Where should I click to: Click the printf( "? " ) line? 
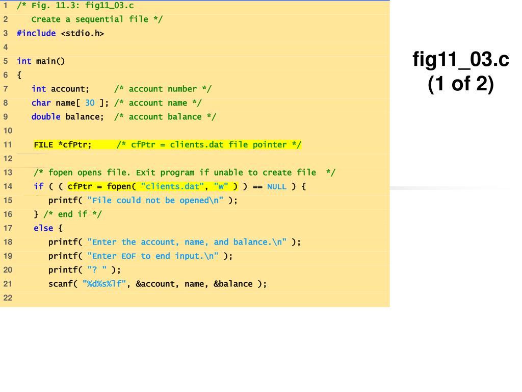pos(85,270)
